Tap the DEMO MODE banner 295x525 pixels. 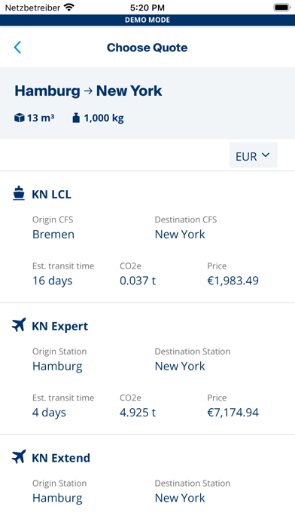point(147,20)
